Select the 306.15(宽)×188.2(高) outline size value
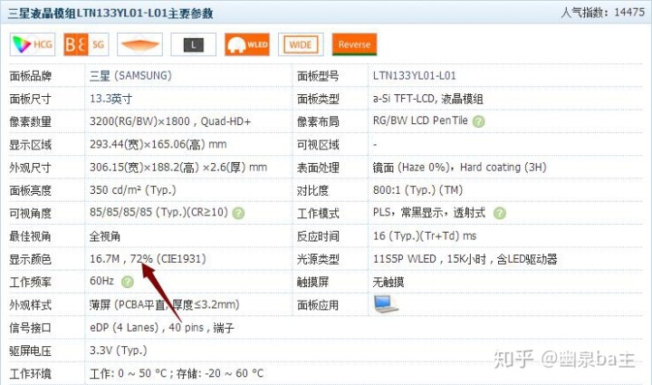This screenshot has width=652, height=385. (x=178, y=168)
